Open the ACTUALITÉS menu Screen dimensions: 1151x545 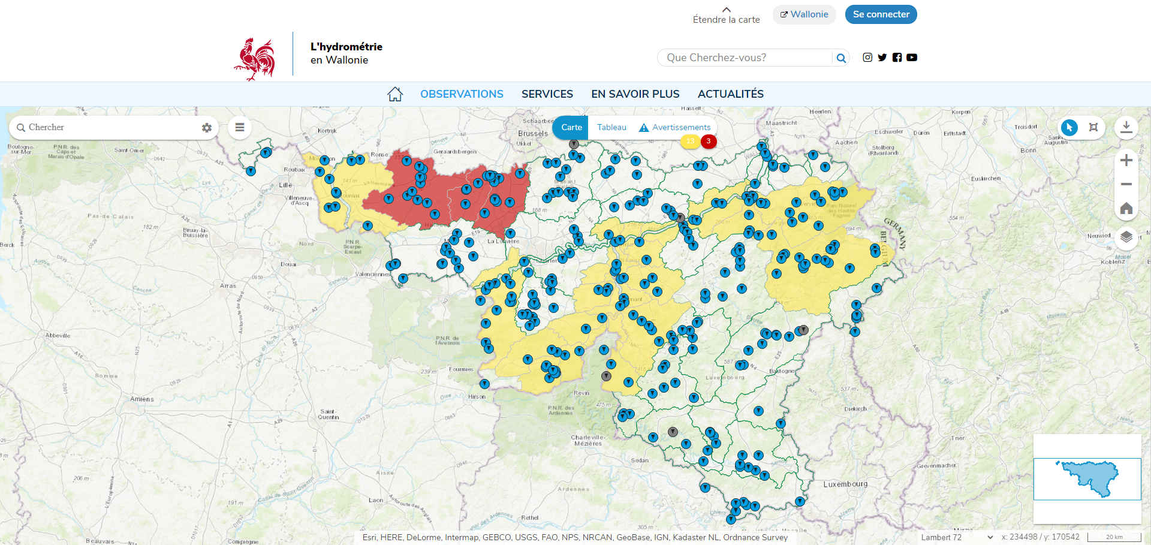pyautogui.click(x=731, y=94)
